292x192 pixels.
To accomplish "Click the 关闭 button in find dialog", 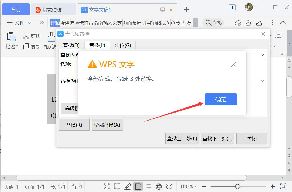I will point(252,138).
